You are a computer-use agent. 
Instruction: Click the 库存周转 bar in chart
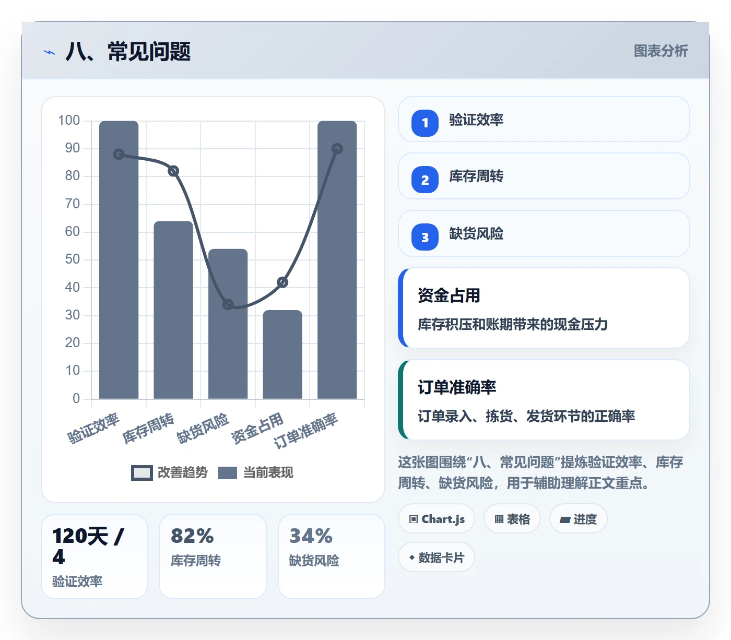point(173,310)
